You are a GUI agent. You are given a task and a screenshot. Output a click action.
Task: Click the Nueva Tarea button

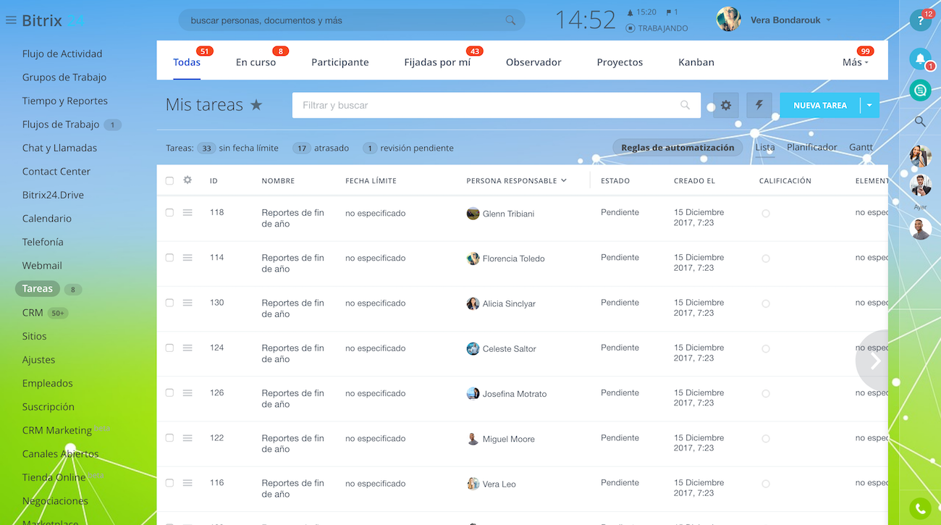pyautogui.click(x=820, y=106)
